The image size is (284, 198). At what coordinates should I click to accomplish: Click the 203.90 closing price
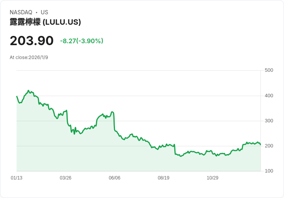point(32,41)
